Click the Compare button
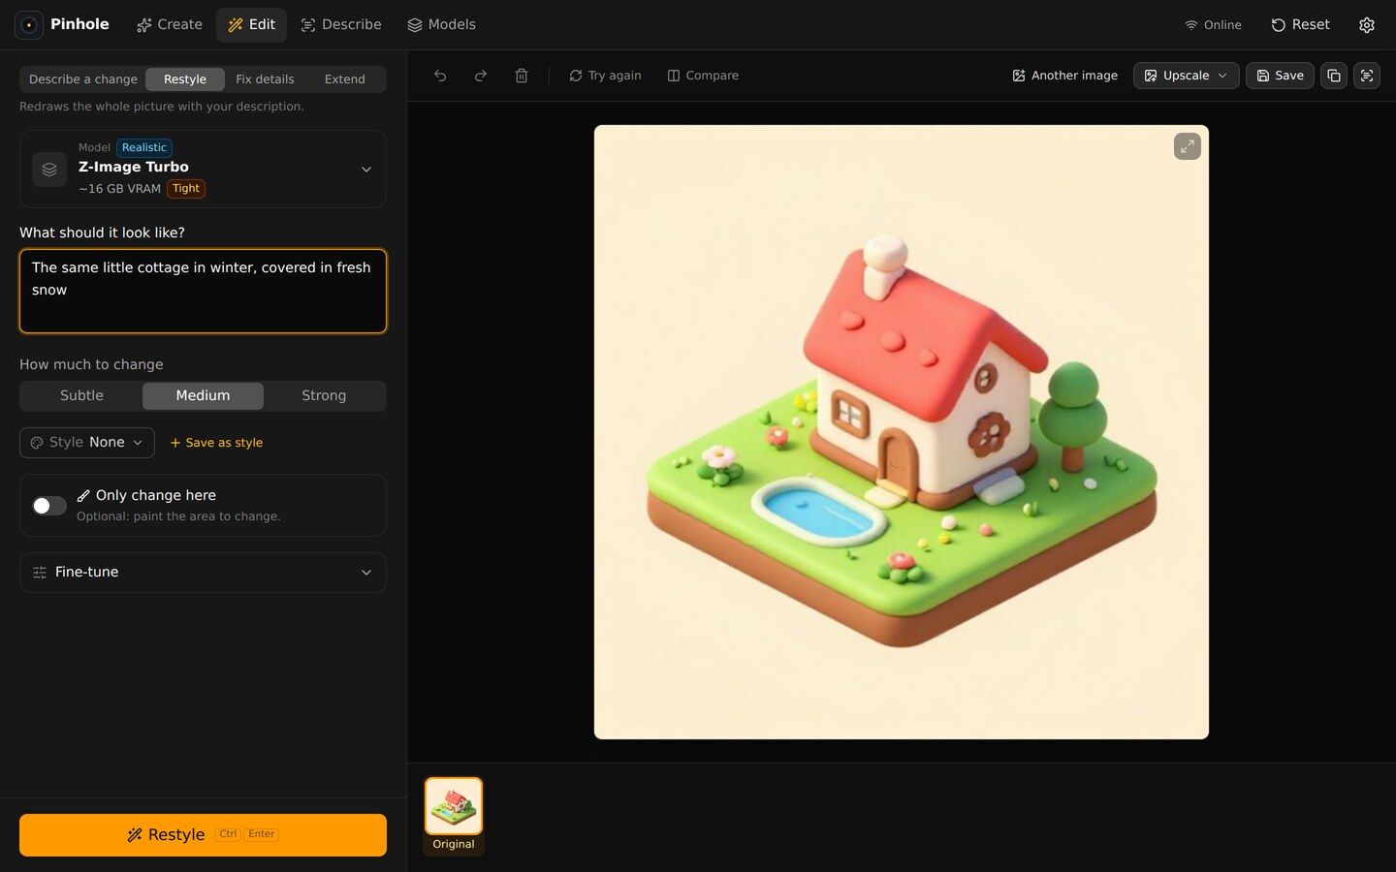The height and width of the screenshot is (872, 1396). click(703, 76)
